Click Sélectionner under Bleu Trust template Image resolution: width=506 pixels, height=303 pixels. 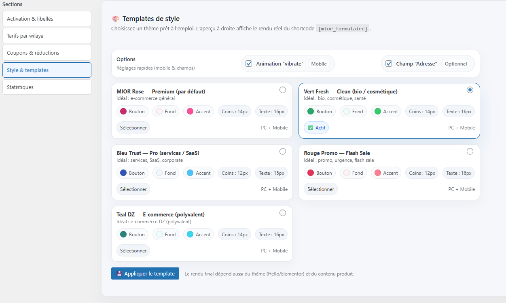(133, 189)
